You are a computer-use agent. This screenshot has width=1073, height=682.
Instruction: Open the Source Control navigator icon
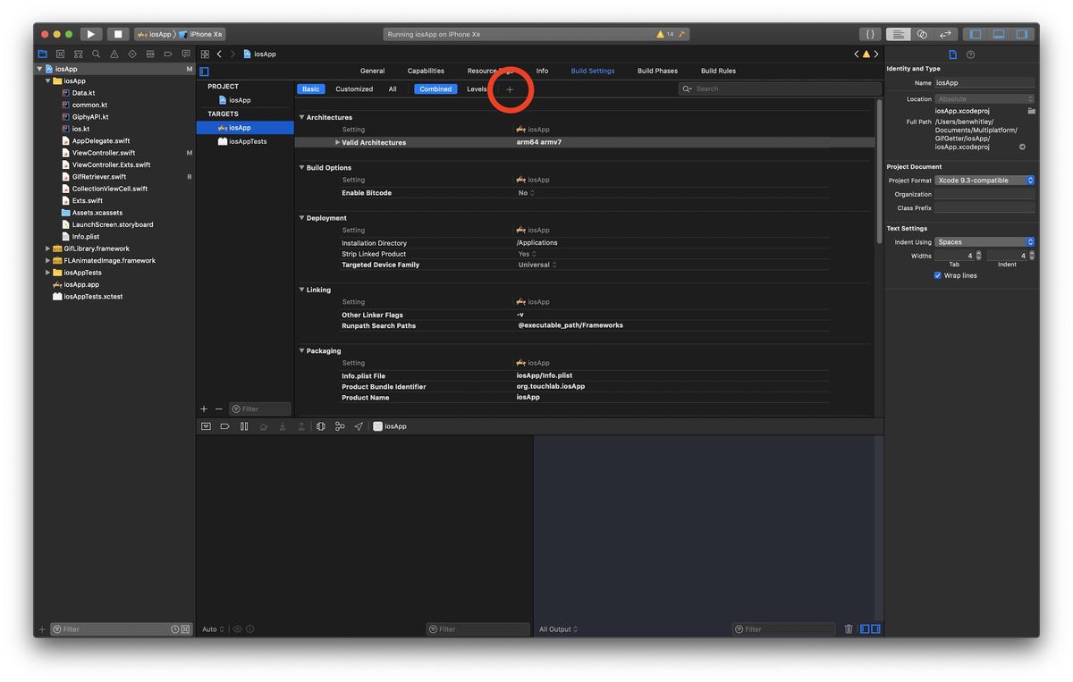(x=60, y=54)
